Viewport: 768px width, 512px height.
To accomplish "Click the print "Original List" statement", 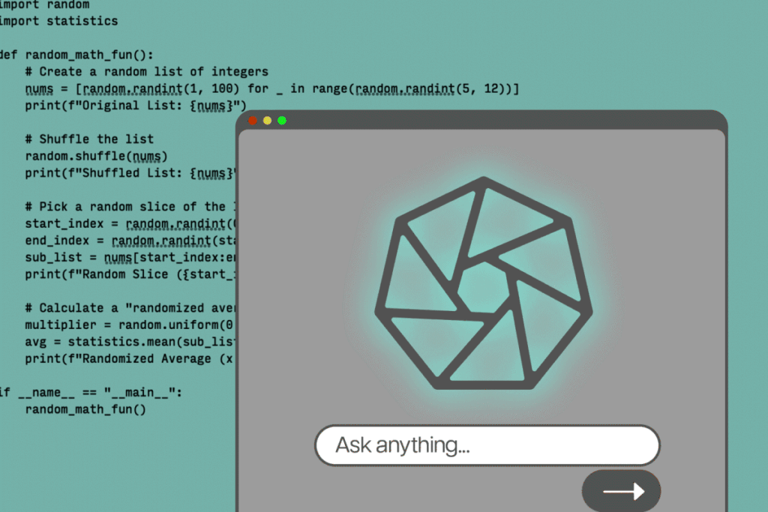I will pos(135,106).
